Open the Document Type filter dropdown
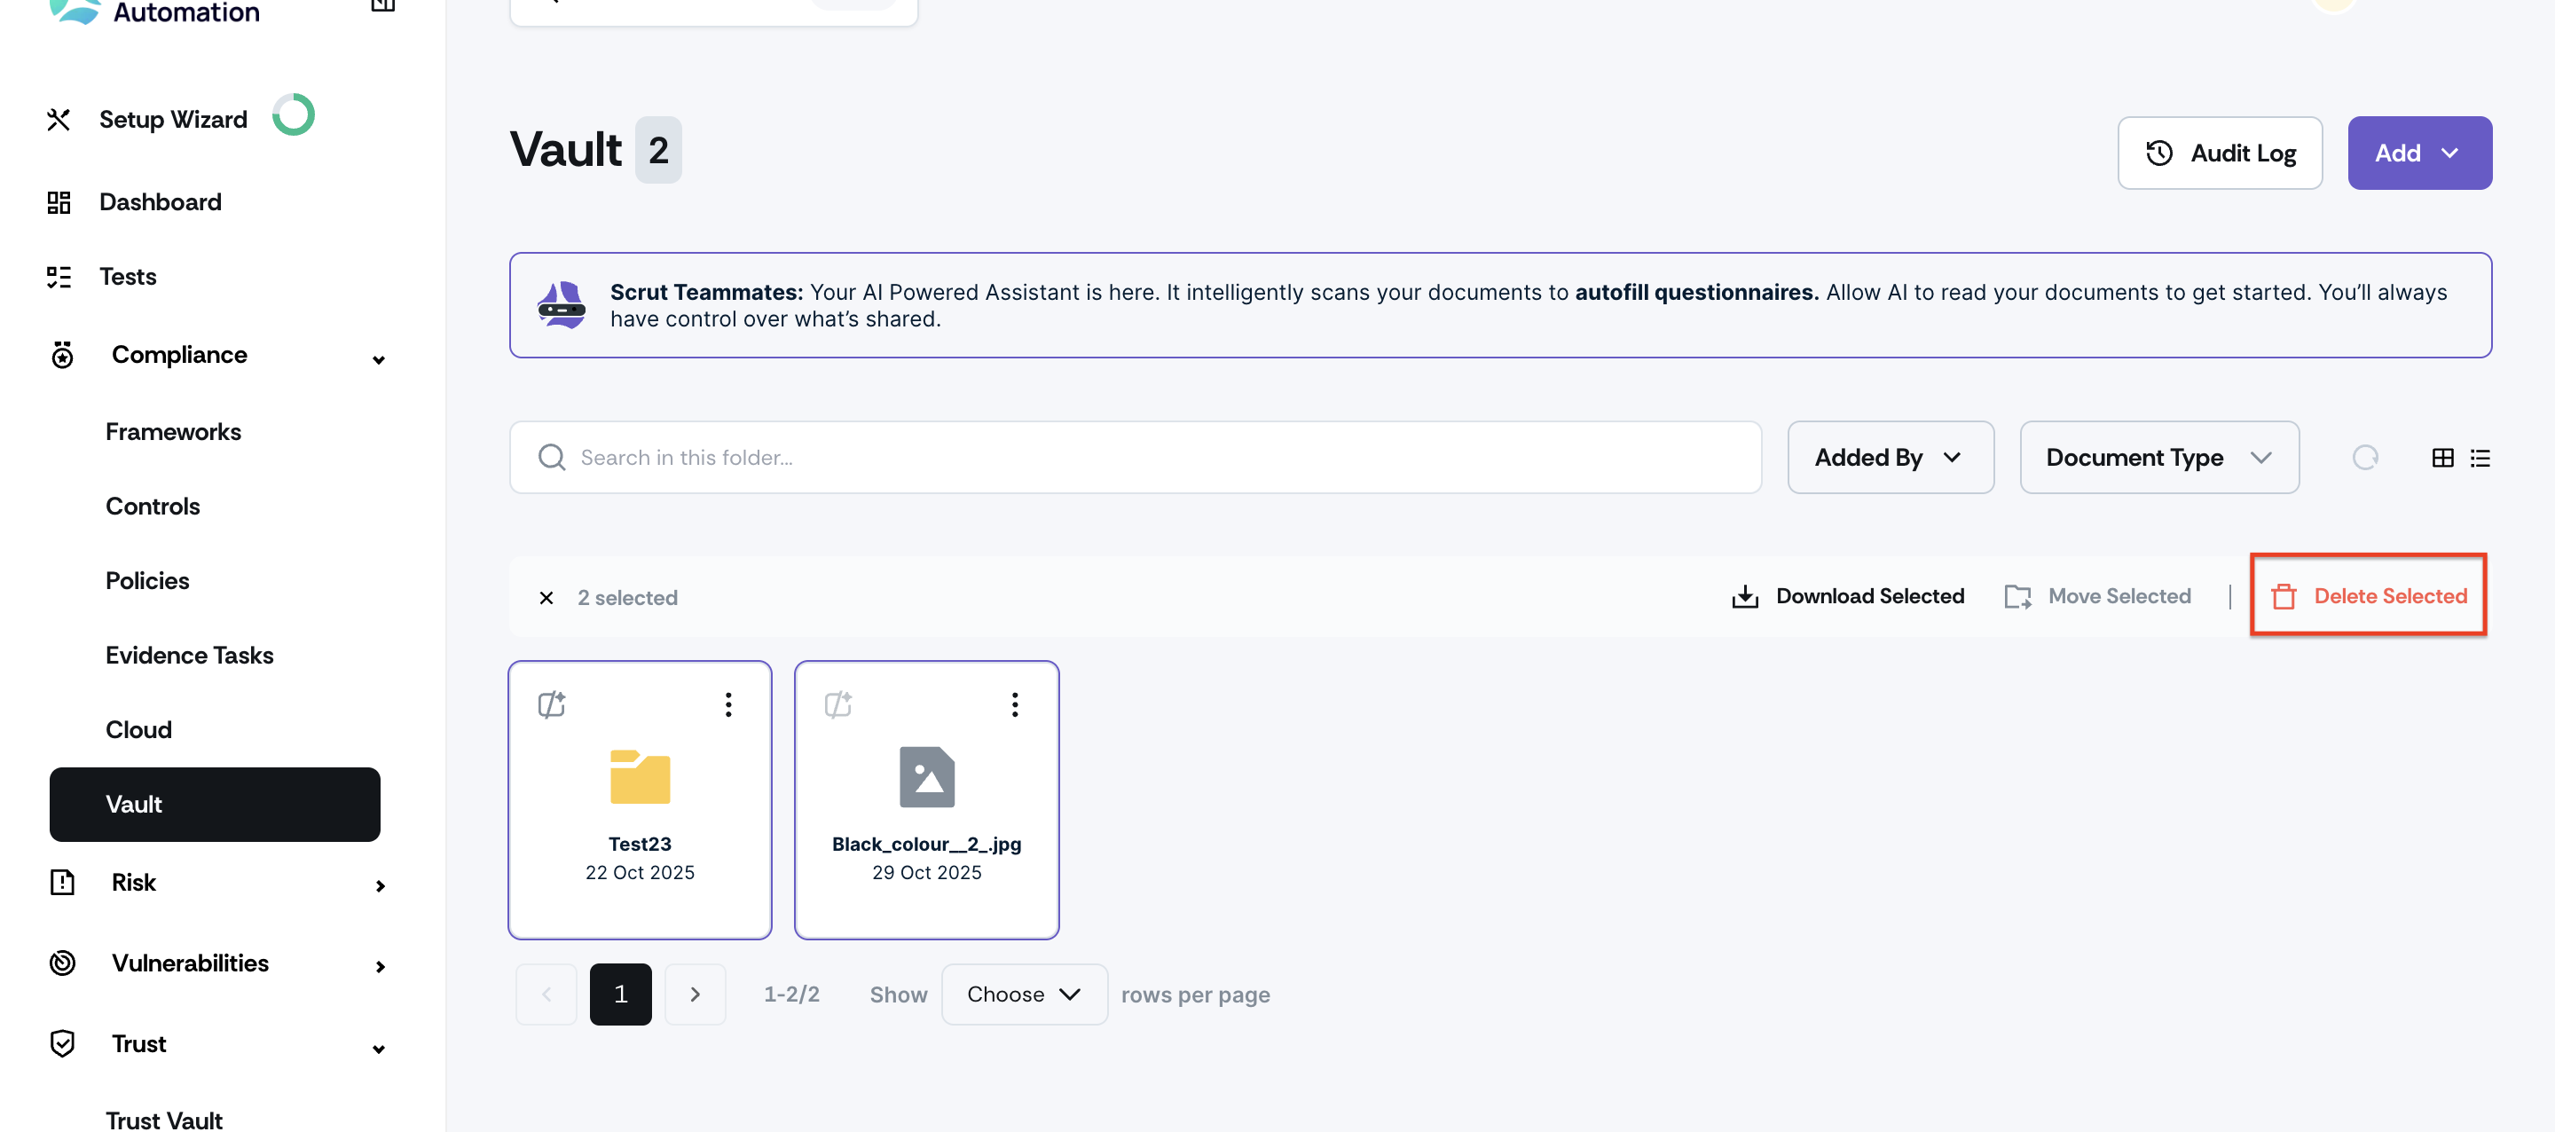The height and width of the screenshot is (1132, 2555). point(2158,458)
